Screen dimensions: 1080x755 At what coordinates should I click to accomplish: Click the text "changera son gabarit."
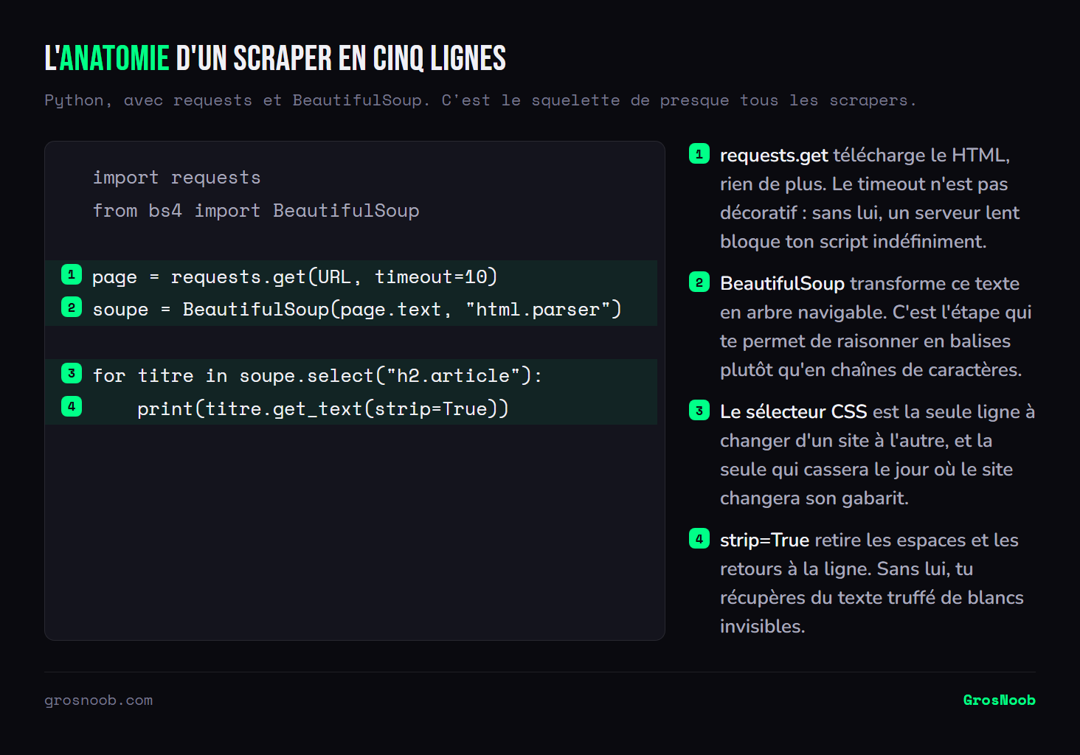(x=814, y=498)
